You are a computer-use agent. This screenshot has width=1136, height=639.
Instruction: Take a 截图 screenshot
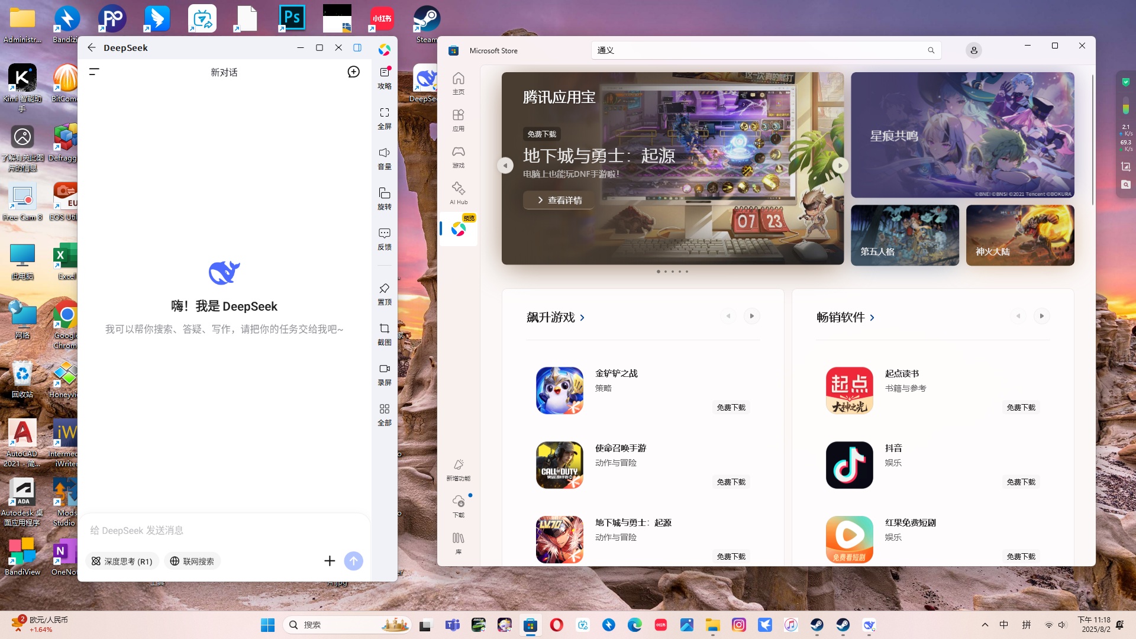pyautogui.click(x=385, y=334)
